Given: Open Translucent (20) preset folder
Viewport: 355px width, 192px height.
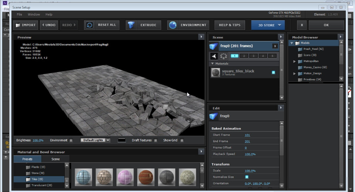Looking at the screenshot, I should [x=39, y=185].
